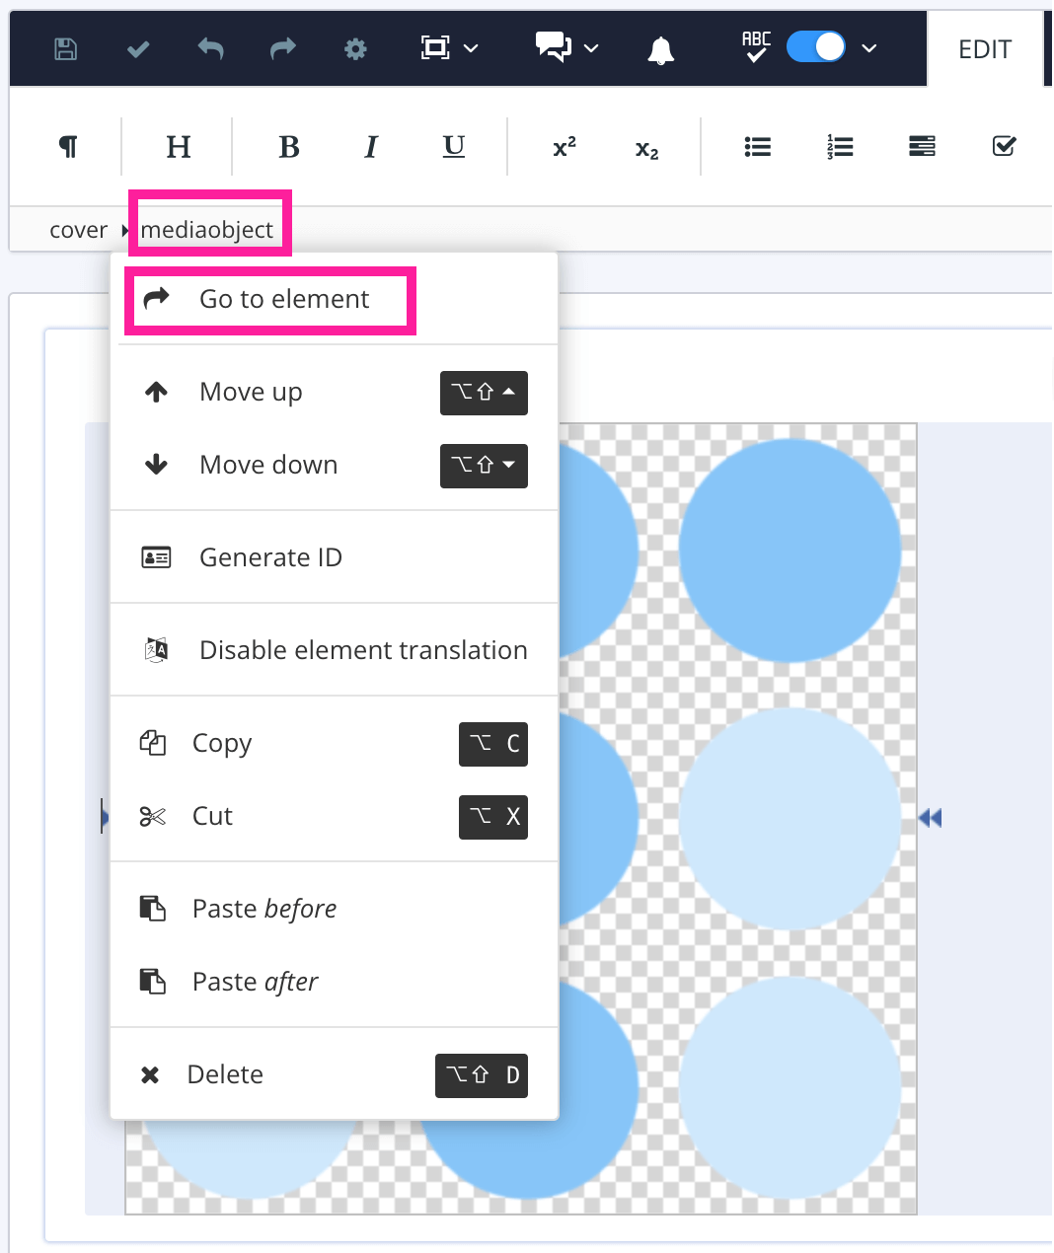Toggle paragraph formatting marks
The width and height of the screenshot is (1054, 1253).
click(66, 146)
